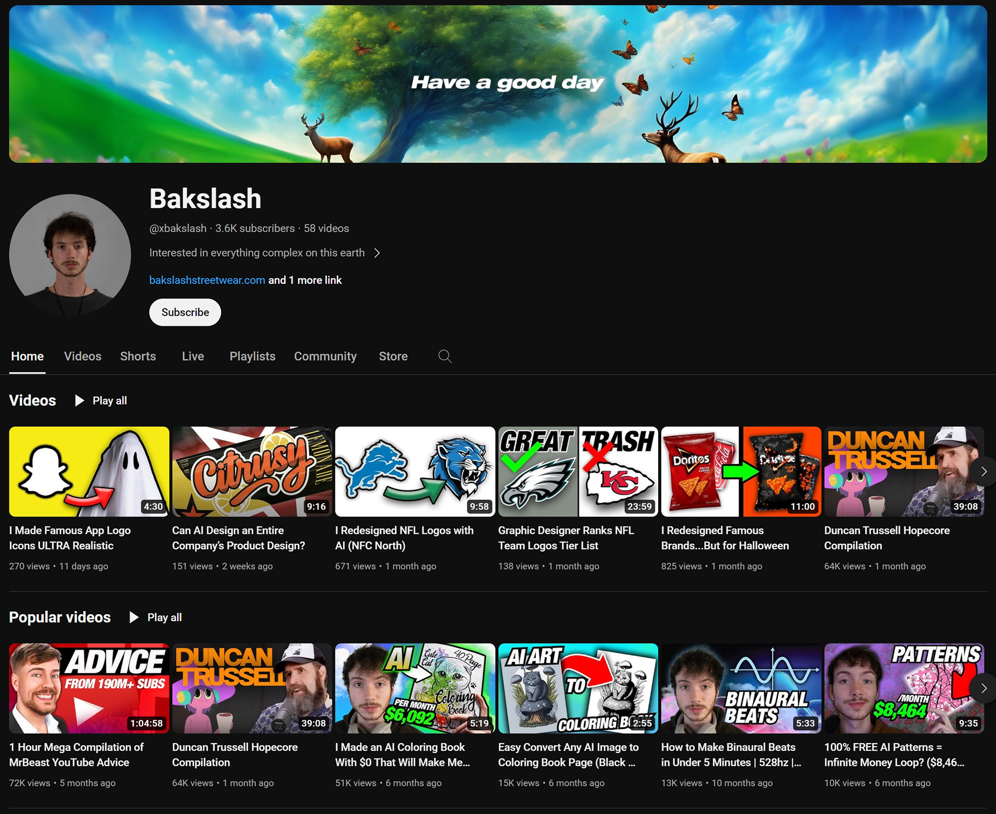The image size is (996, 814).
Task: Open the Citrusy product design thumbnail
Action: [x=252, y=471]
